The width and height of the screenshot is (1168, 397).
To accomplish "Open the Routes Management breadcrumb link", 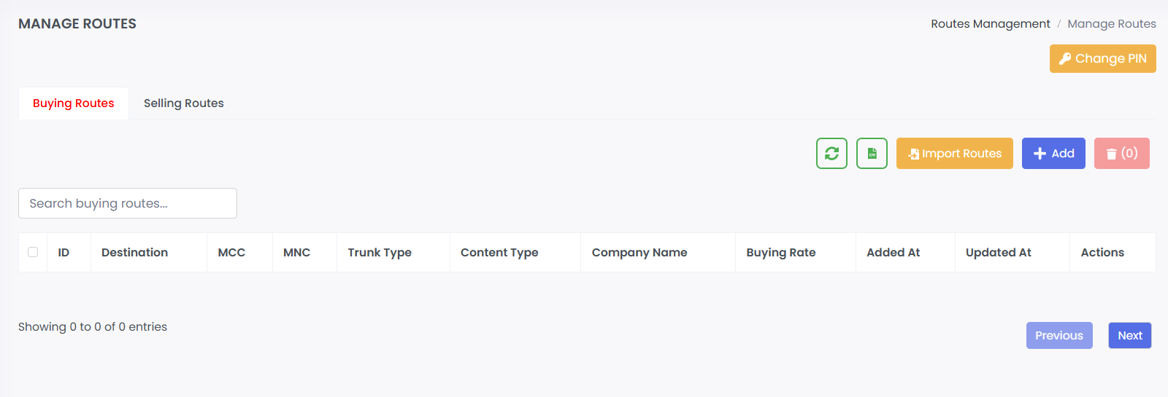I will (990, 24).
